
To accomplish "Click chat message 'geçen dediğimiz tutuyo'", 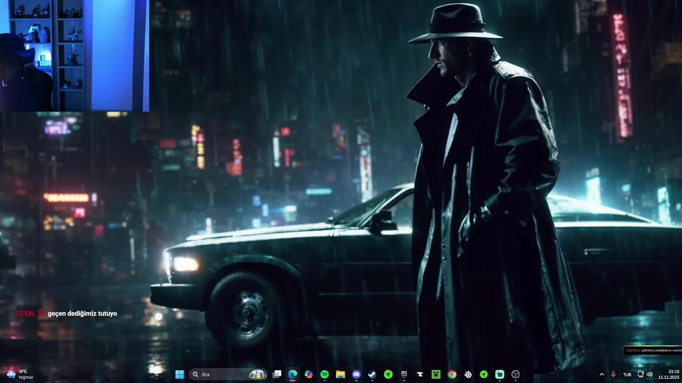I will pos(82,314).
